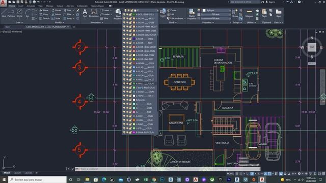Toggle on/off bulb for A-GLAZ-MCUT layer
The image size is (326, 183).
124,67
